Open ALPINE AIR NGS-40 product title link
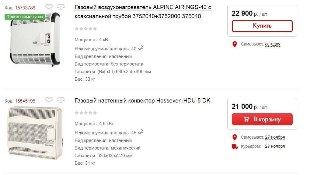 pyautogui.click(x=143, y=12)
